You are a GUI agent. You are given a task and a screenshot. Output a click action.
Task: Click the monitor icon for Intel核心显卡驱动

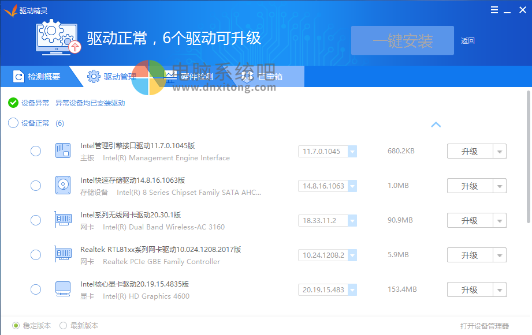click(63, 289)
